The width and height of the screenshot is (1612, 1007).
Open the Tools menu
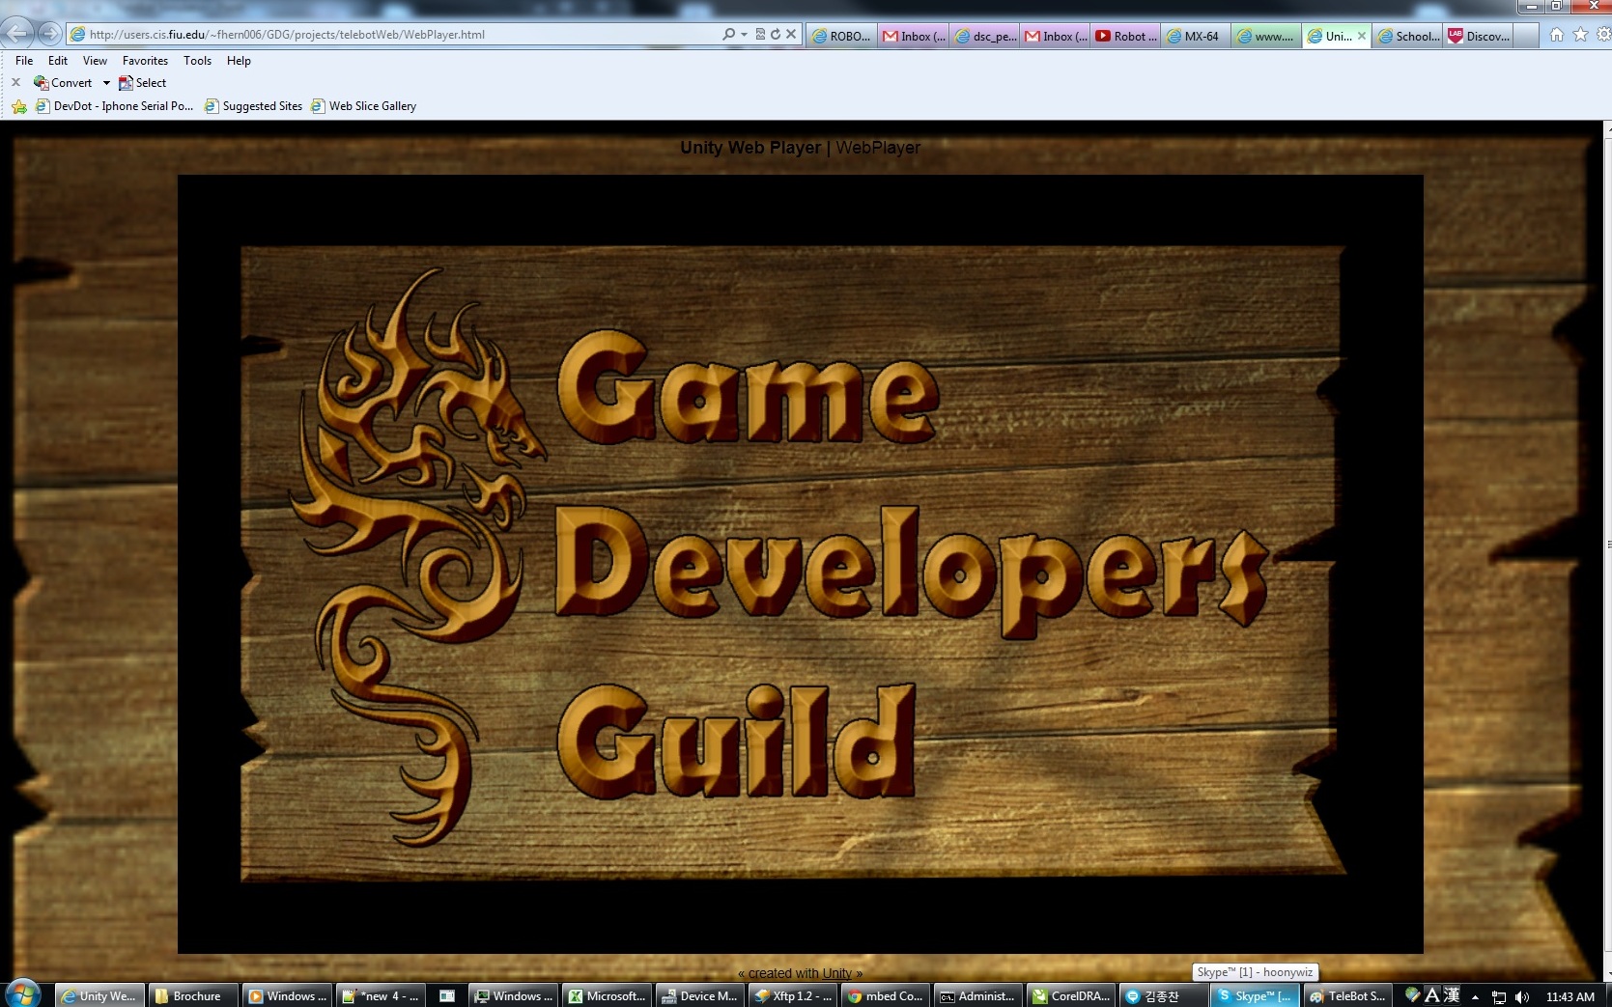pos(197,61)
